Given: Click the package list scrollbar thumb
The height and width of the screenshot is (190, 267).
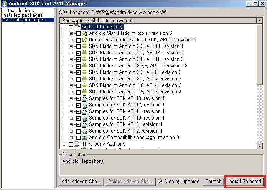Looking at the screenshot, I should tap(259, 54).
